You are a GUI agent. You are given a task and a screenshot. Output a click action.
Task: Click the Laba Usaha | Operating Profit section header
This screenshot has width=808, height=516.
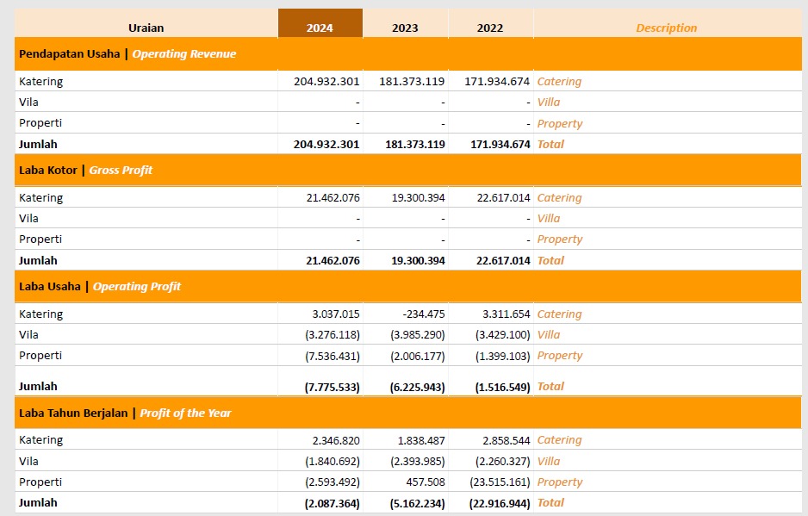(x=100, y=286)
